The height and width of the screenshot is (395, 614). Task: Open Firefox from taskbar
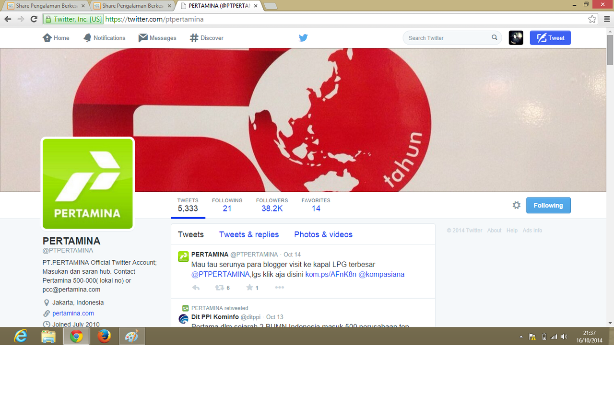coord(104,337)
